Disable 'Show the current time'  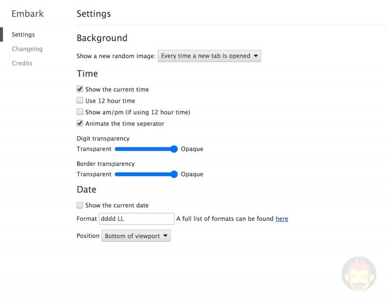pos(80,89)
